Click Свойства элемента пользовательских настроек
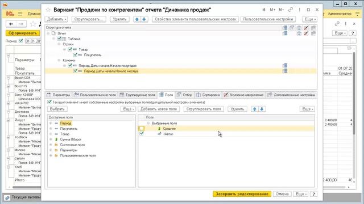This screenshot has height=204, width=364. pyautogui.click(x=195, y=19)
